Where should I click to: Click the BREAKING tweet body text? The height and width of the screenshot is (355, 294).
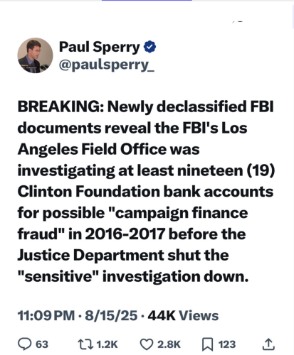click(x=146, y=192)
